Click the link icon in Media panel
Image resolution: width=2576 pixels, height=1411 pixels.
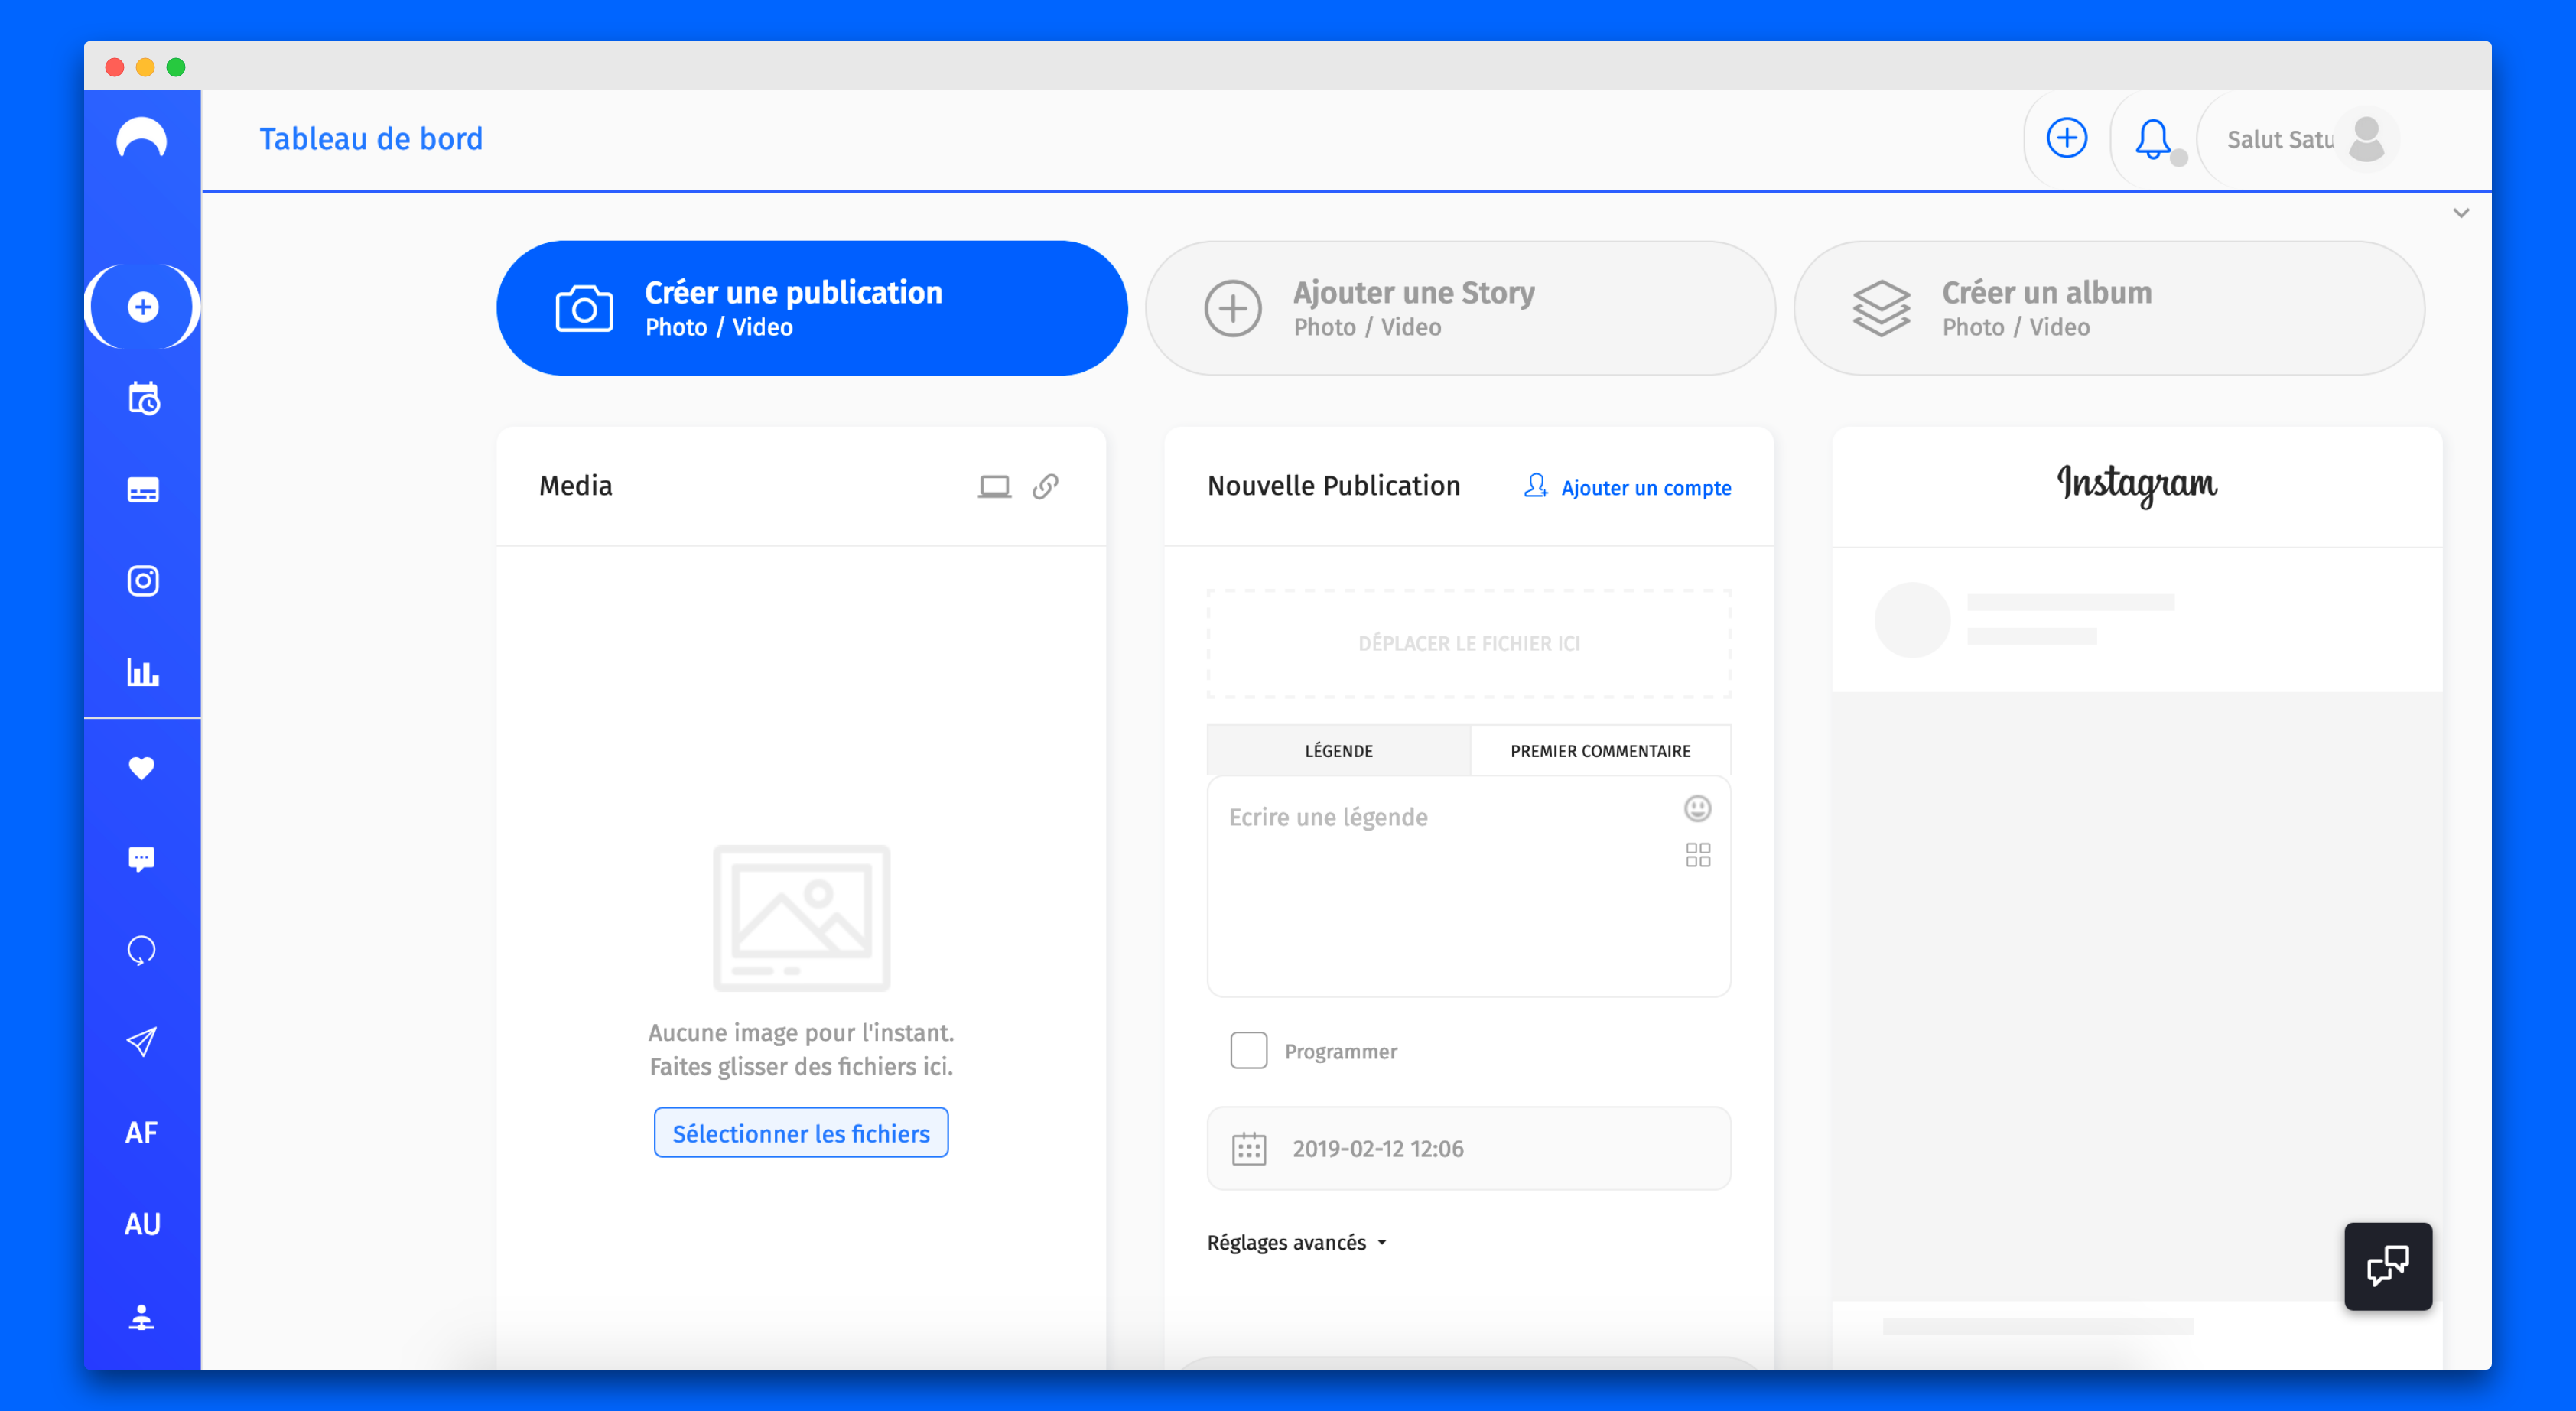(1045, 486)
